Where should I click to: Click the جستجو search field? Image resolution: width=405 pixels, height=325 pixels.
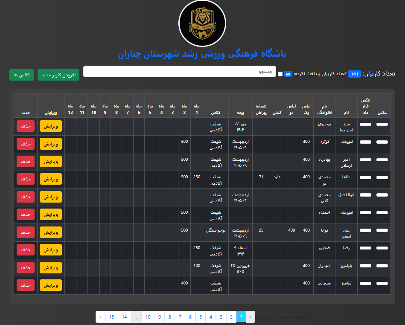pos(180,72)
